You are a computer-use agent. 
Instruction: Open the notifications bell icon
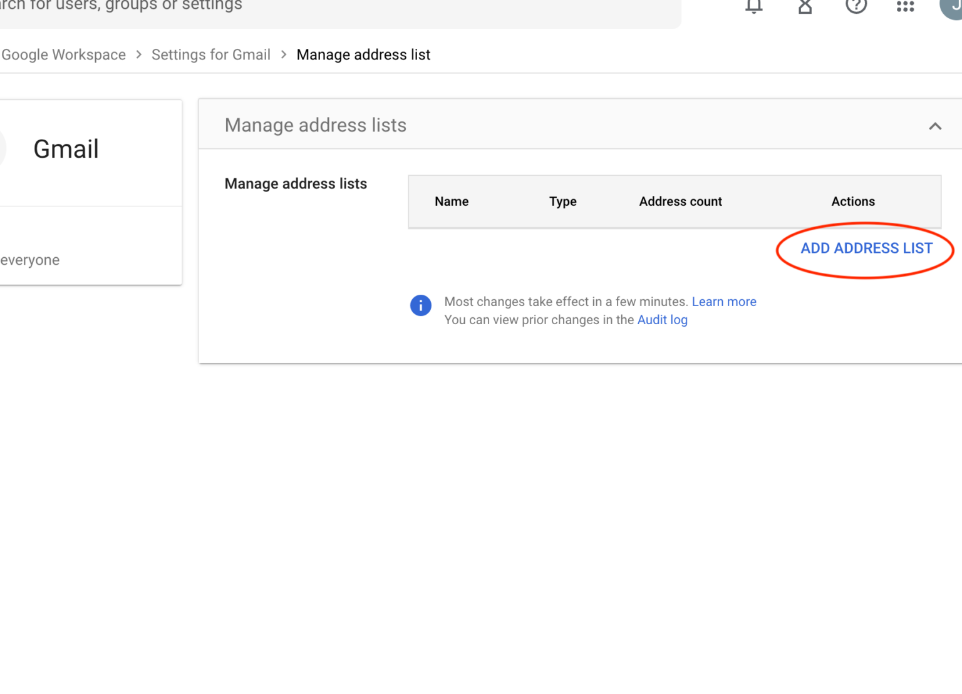pyautogui.click(x=754, y=6)
